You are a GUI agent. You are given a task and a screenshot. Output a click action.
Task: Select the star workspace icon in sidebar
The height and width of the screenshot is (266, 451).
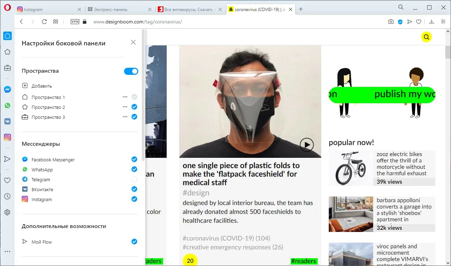pyautogui.click(x=7, y=52)
